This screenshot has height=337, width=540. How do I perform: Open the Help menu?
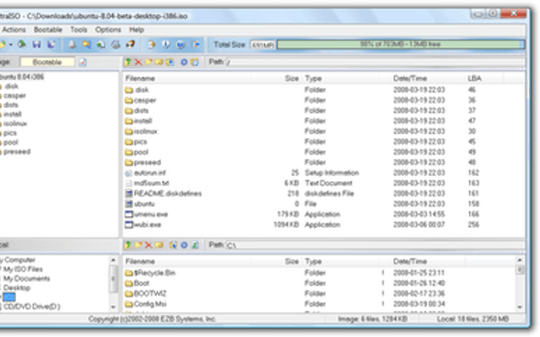point(137,29)
